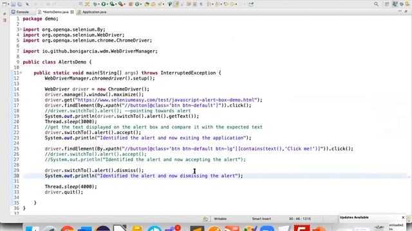Click the Debug bug icon
412x231 pixels.
[95, 4]
